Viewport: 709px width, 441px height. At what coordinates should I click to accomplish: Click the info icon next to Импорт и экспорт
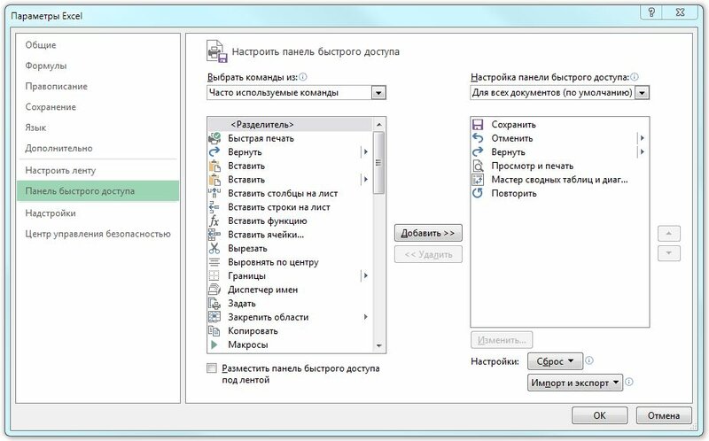(x=629, y=382)
